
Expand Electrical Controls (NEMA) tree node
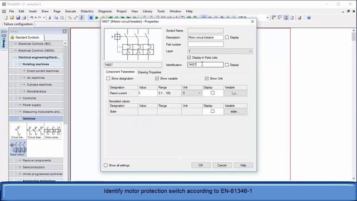click(16, 50)
